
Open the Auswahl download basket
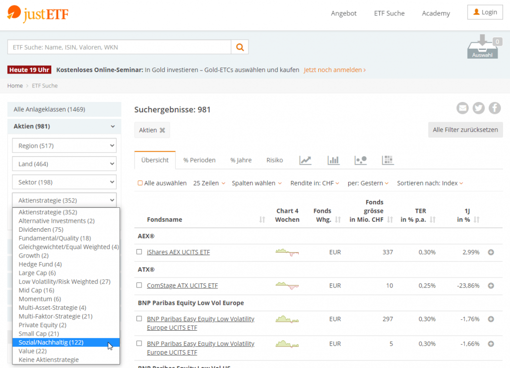point(483,47)
